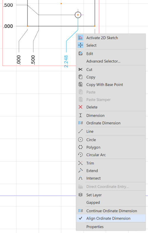Click the Set Layer stack icon
Image resolution: width=148 pixels, height=233 pixels.
(x=81, y=195)
